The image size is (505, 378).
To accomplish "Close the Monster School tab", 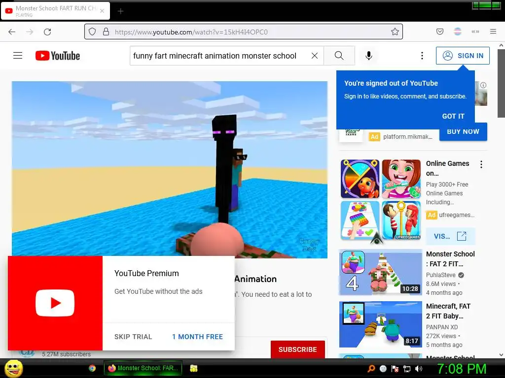I will 102,11.
